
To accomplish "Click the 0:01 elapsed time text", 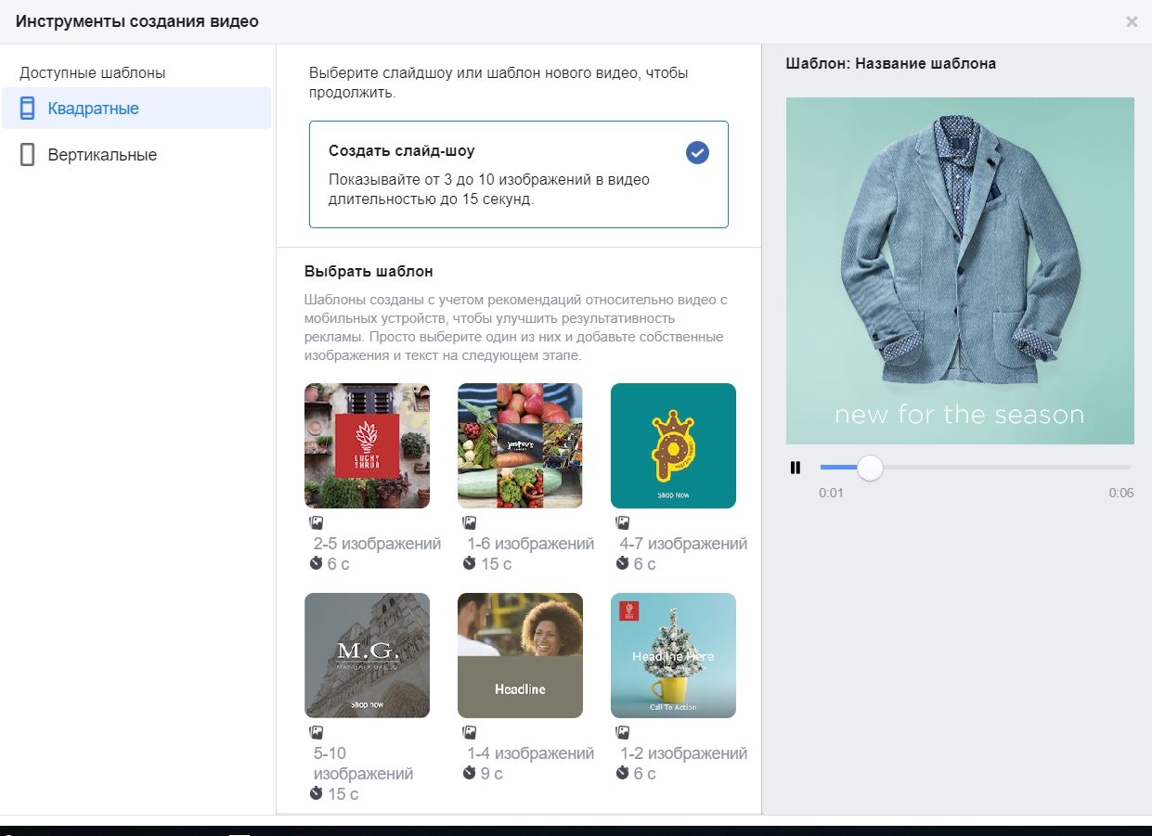I will pos(831,493).
